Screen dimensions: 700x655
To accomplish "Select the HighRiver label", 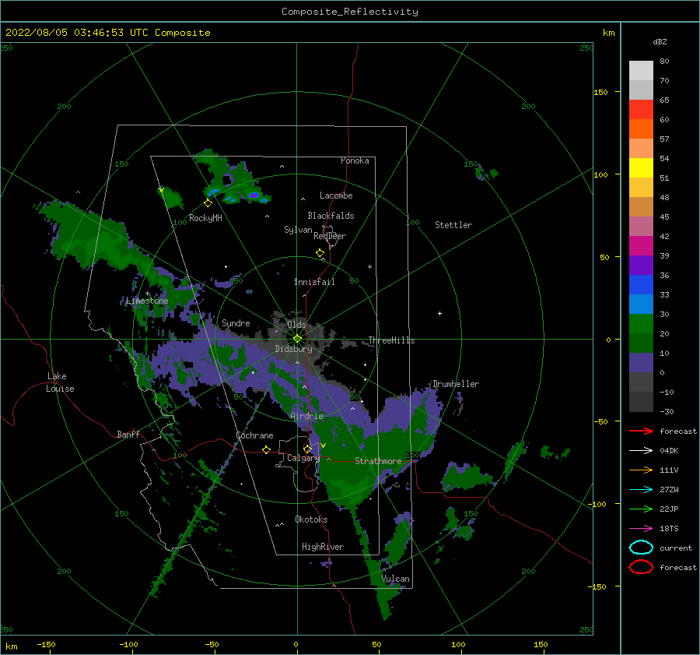I will click(x=323, y=547).
